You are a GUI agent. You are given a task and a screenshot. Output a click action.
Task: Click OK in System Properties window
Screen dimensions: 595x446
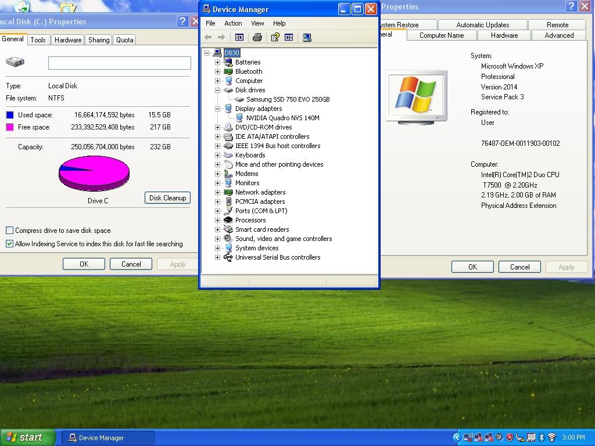[x=472, y=267]
